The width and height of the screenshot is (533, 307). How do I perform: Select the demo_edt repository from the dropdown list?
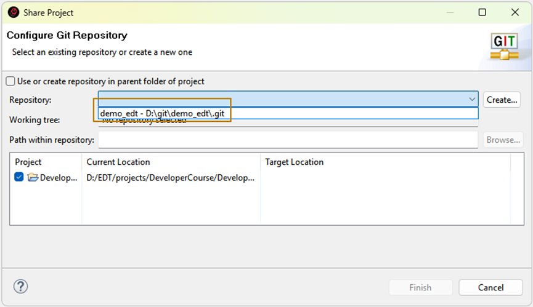[164, 113]
